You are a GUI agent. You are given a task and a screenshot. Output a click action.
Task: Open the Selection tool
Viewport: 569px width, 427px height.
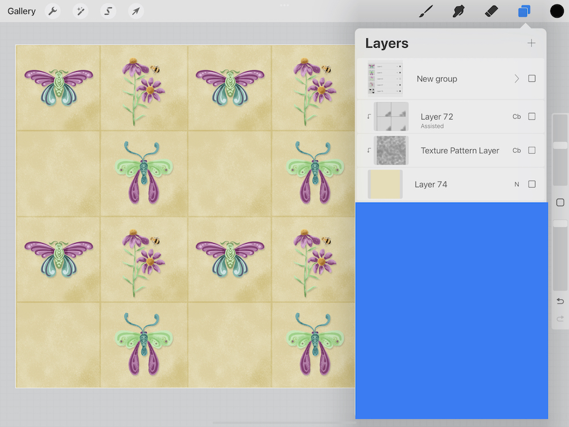tap(108, 11)
